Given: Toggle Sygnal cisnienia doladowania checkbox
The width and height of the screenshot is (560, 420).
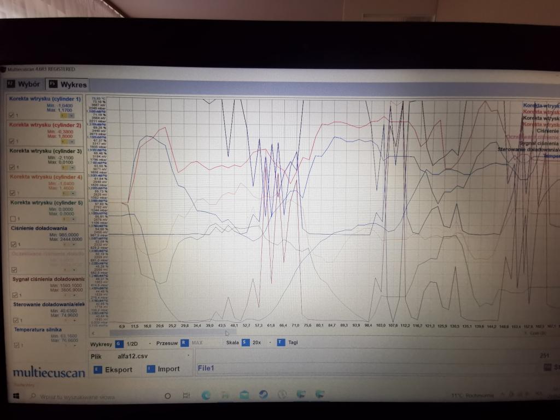Looking at the screenshot, I should 15,295.
